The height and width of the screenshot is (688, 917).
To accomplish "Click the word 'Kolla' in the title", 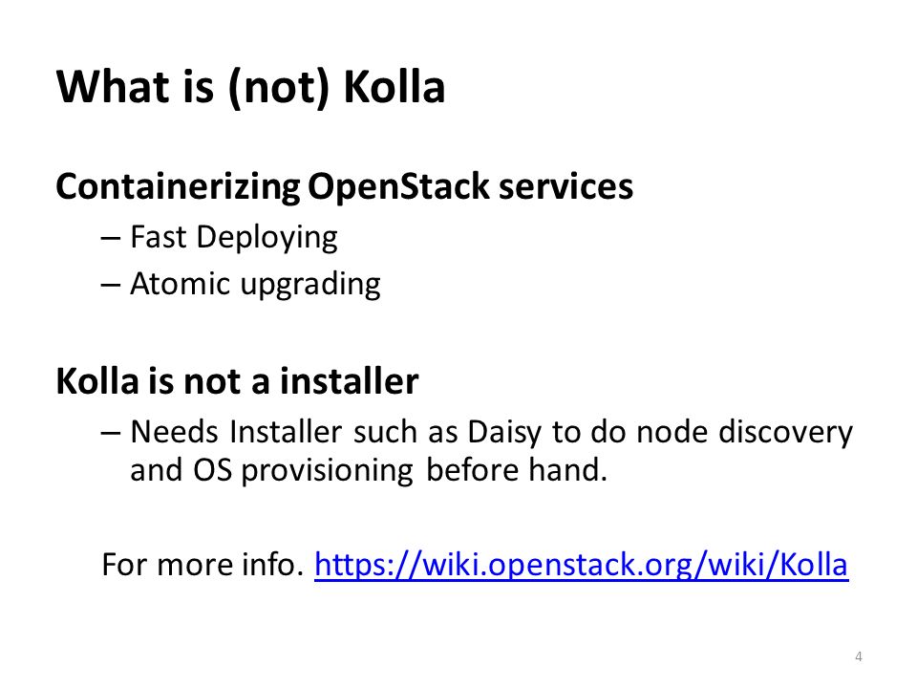I will pos(395,87).
